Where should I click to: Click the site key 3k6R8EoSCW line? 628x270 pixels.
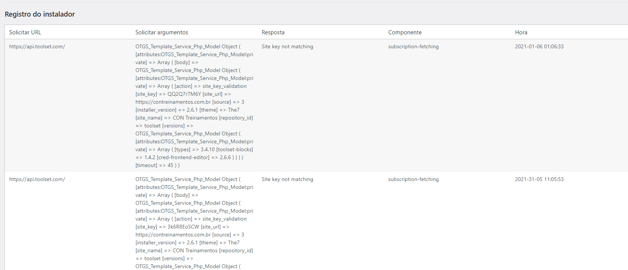(x=182, y=227)
